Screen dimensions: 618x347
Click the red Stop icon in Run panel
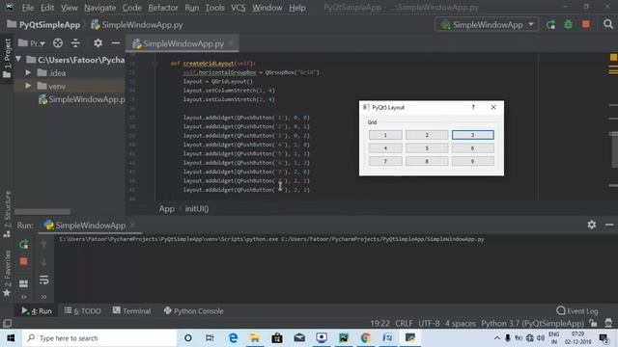(23, 261)
